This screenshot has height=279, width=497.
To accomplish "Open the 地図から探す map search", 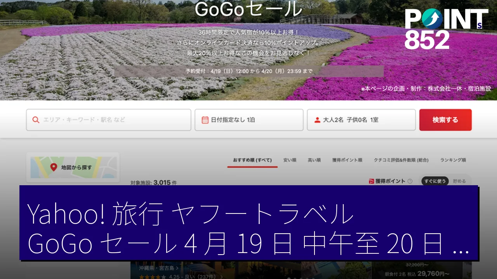I will 73,167.
